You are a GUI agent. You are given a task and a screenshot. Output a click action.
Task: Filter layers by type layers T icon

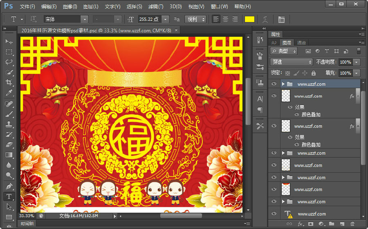(x=327, y=51)
